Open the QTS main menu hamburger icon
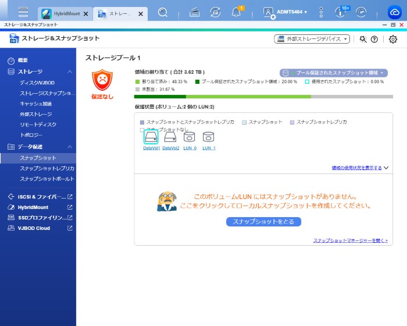The width and height of the screenshot is (407, 326). pyautogui.click(x=23, y=12)
